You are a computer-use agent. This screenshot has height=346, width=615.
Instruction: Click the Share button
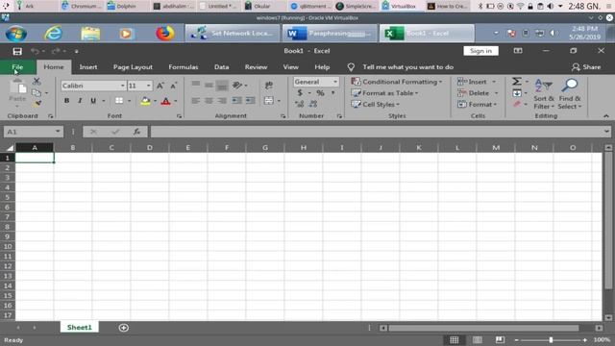tap(586, 67)
